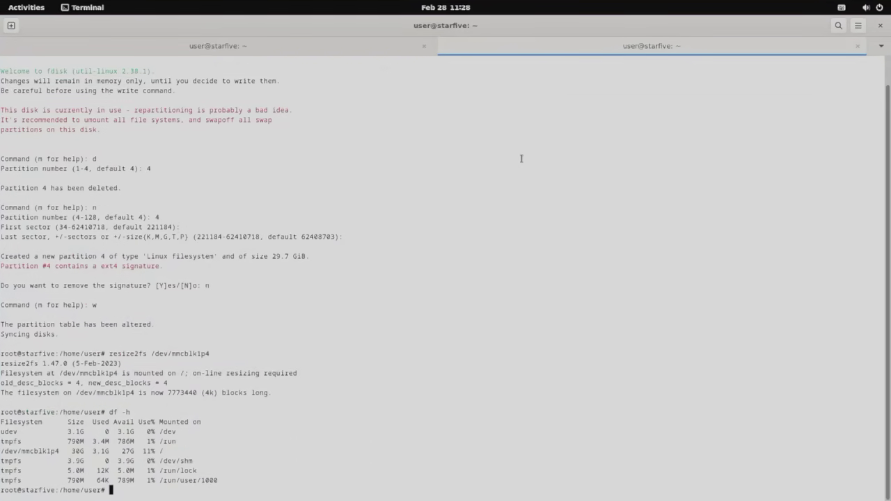Switch to the first user@starfive tab
The image size is (891, 501).
[218, 46]
